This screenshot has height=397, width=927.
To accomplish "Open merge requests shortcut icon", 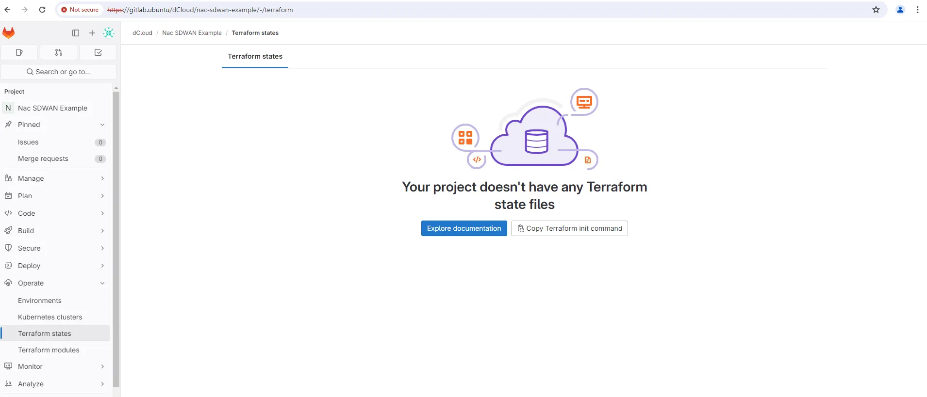I will (59, 52).
